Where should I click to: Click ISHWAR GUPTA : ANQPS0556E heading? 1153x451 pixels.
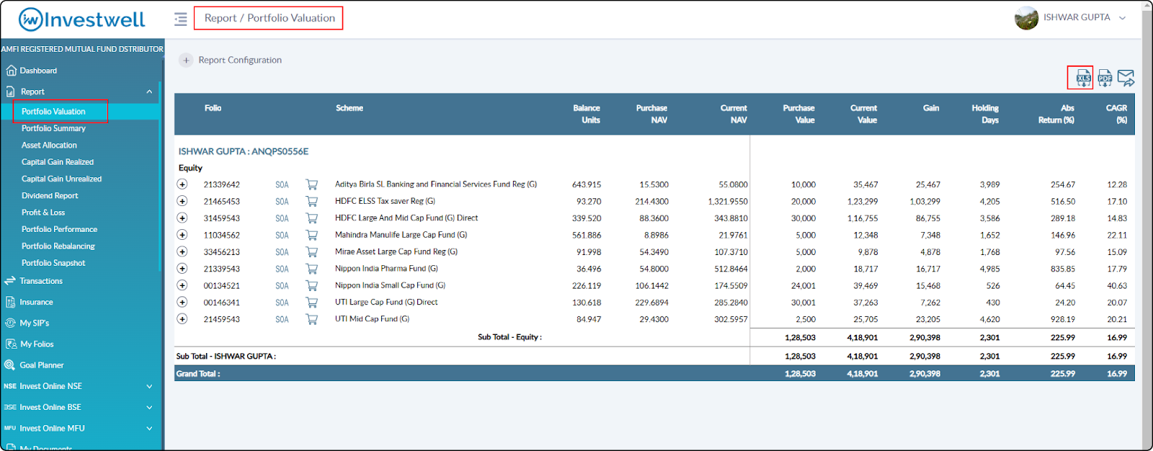point(244,151)
